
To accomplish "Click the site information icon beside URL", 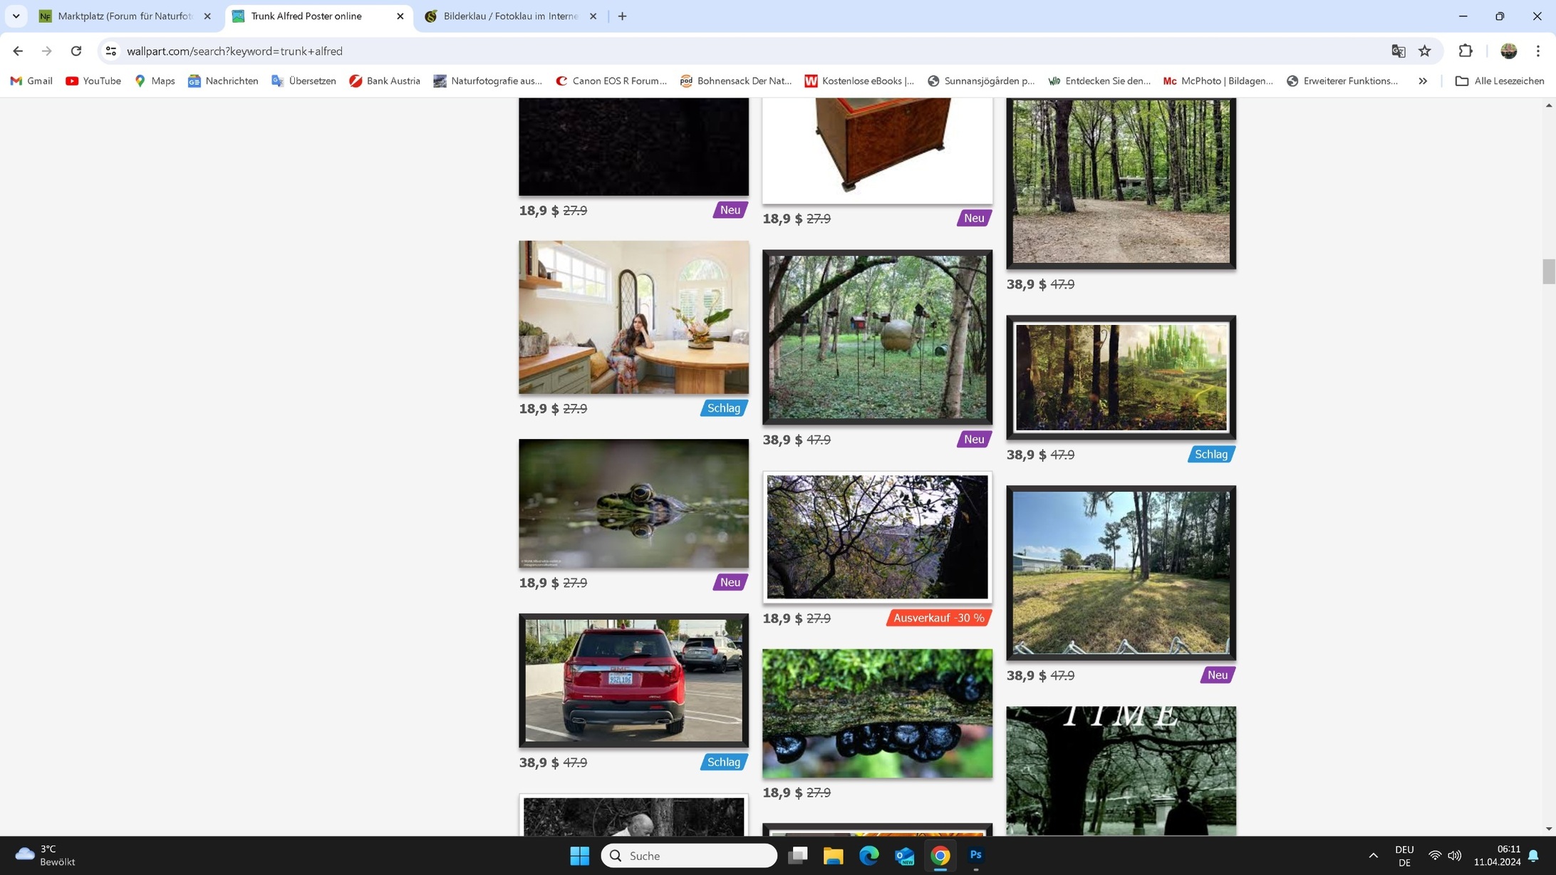I will [x=110, y=51].
